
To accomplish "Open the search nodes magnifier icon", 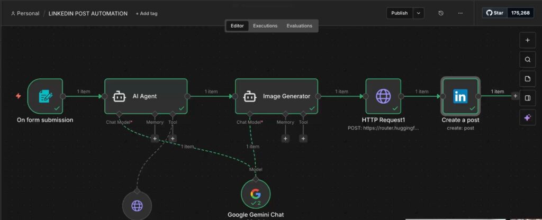I will 527,60.
